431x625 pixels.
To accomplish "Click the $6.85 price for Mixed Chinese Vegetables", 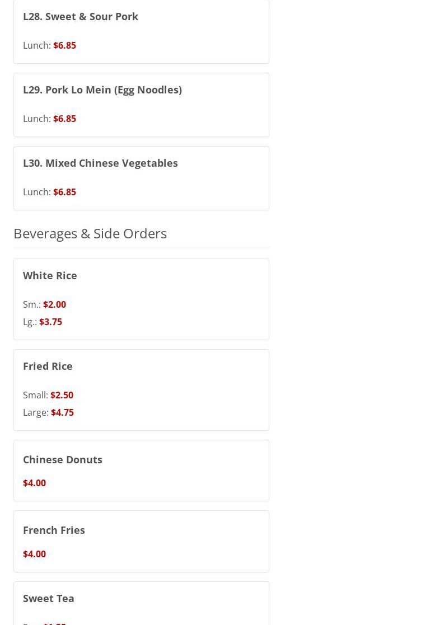I will pyautogui.click(x=64, y=192).
